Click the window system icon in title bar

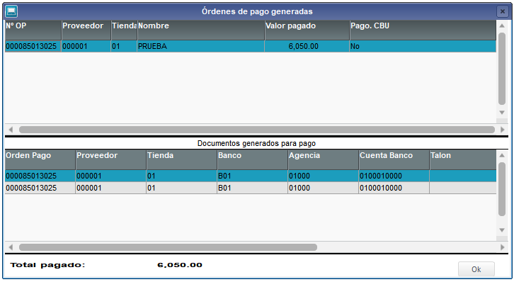11,11
